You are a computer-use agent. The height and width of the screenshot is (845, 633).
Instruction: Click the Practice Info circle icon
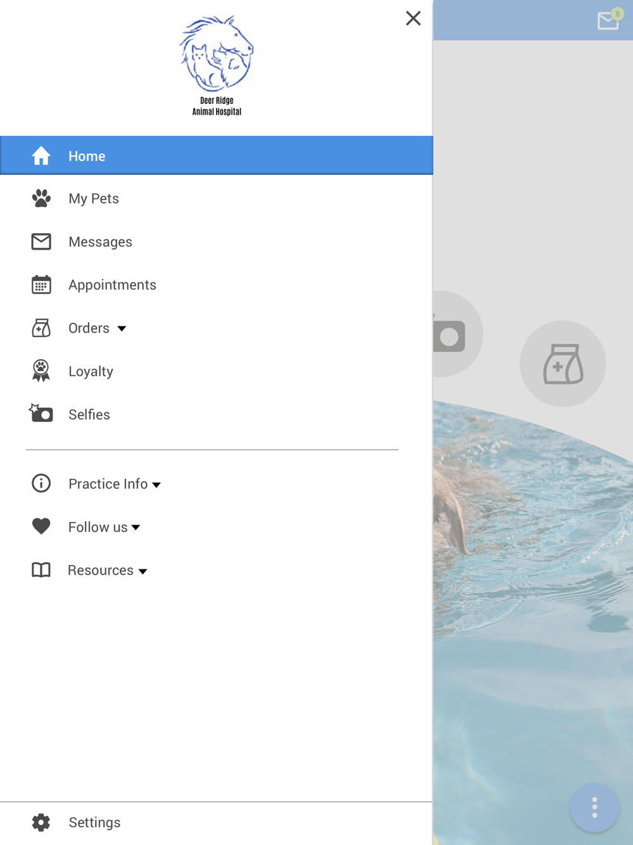pos(41,483)
